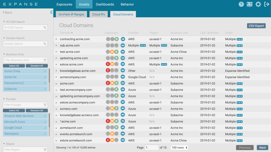Click the blue arrow icon for contracting.acme.com

click(x=123, y=39)
